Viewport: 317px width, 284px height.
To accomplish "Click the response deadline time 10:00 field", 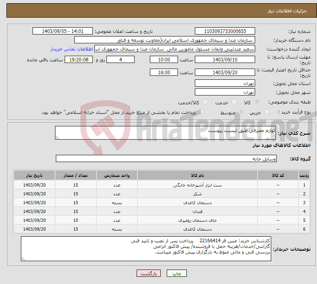I will pyautogui.click(x=164, y=59).
